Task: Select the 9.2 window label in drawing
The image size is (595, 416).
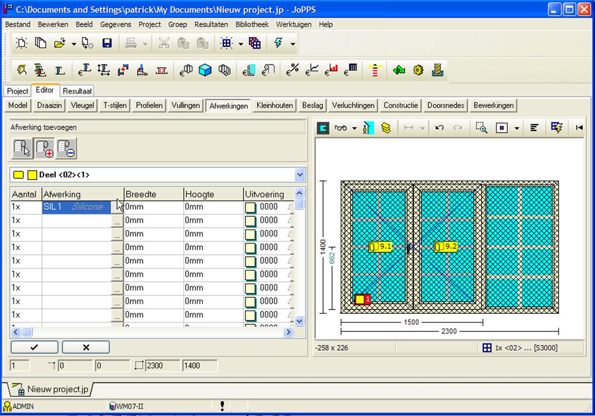Action: [x=446, y=247]
